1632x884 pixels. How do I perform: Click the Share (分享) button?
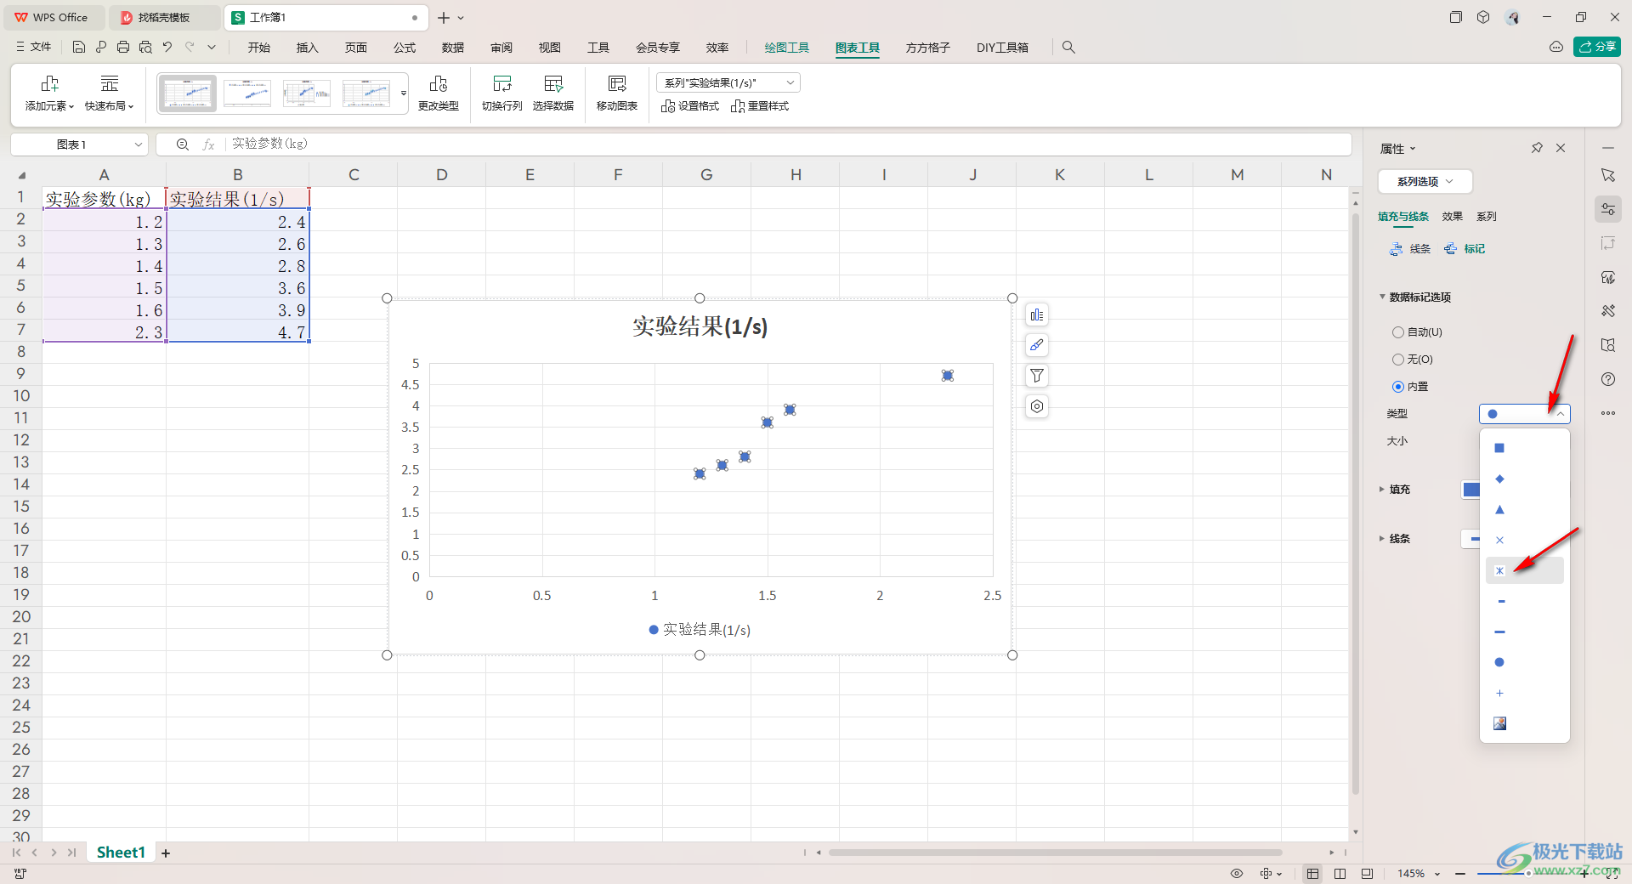click(x=1597, y=47)
